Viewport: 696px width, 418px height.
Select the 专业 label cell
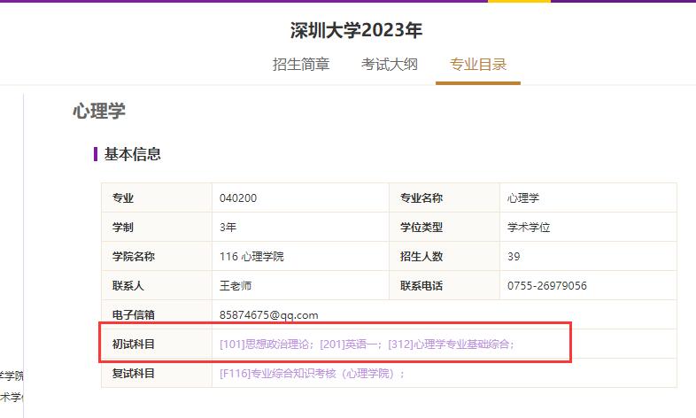click(157, 197)
